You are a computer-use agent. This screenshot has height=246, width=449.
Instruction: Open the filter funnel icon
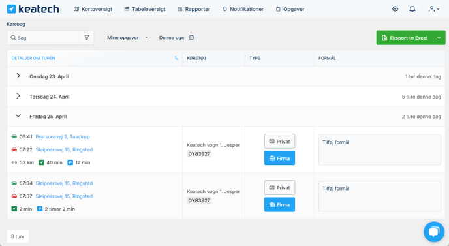pyautogui.click(x=87, y=38)
